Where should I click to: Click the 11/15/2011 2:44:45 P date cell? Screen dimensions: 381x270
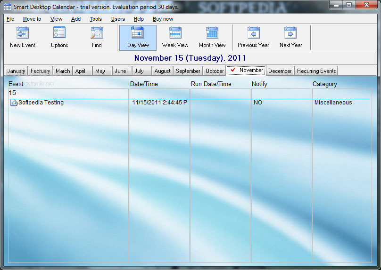(159, 103)
